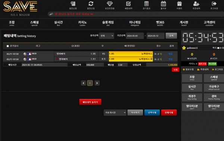Select the casino menu item

83,23
